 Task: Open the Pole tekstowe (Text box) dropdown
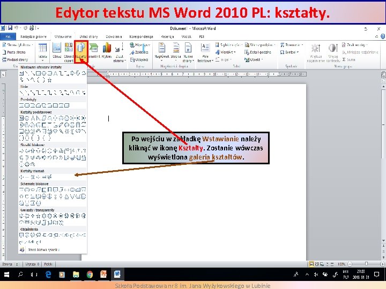click(205, 52)
